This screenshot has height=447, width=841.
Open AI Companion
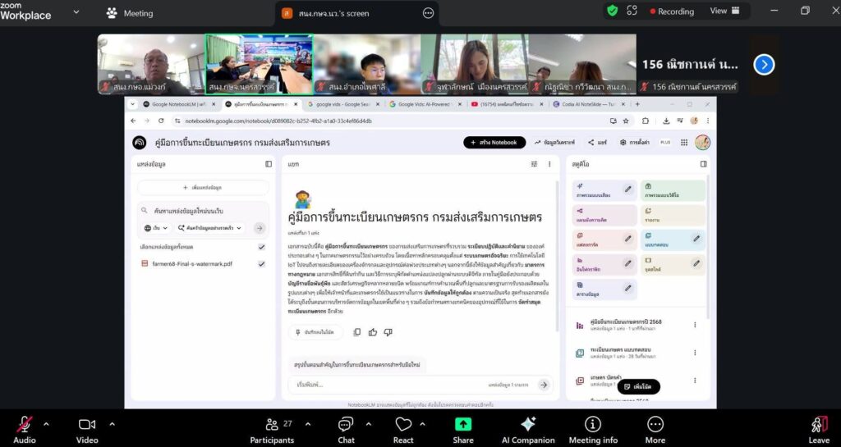click(528, 424)
